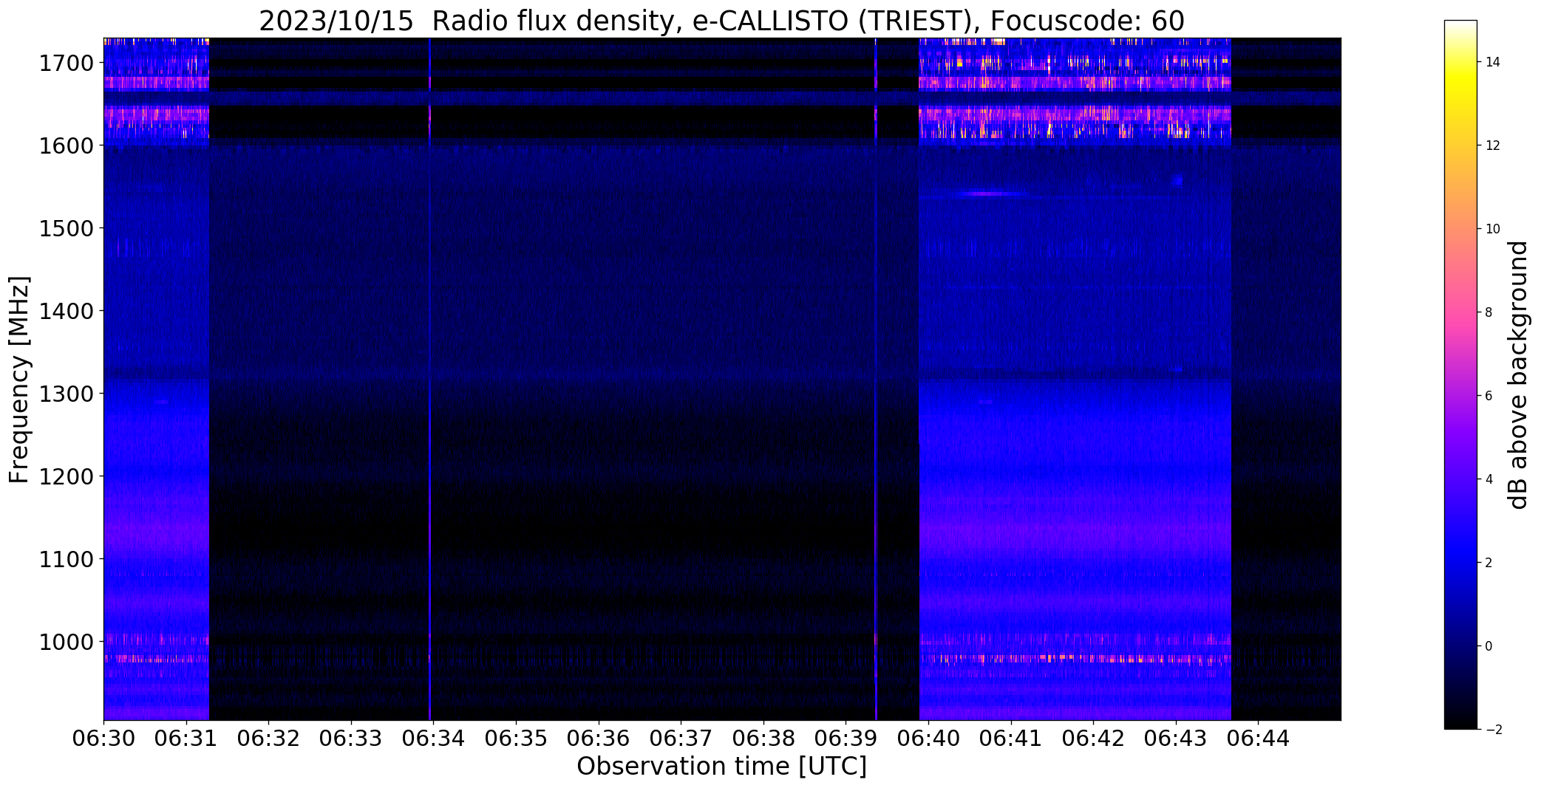The width and height of the screenshot is (1541, 788).
Task: Click the 1000 frequency tick label
Action: click(65, 642)
